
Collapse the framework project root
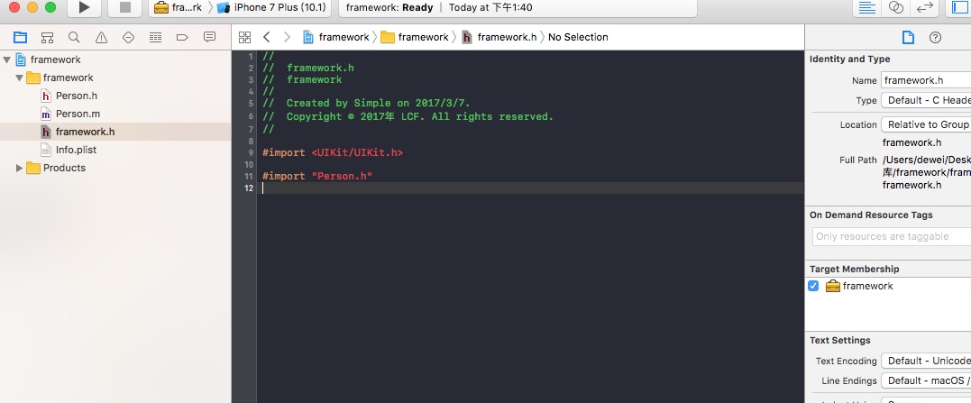point(7,60)
